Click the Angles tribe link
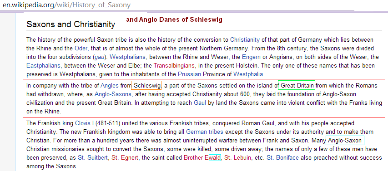388x171 pixels. pos(110,86)
